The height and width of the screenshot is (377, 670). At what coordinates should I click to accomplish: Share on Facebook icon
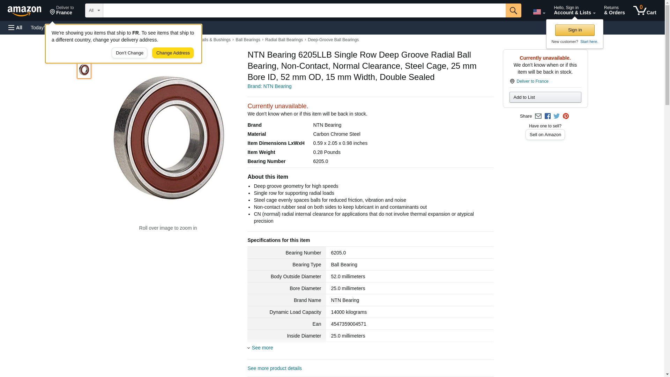(x=548, y=116)
